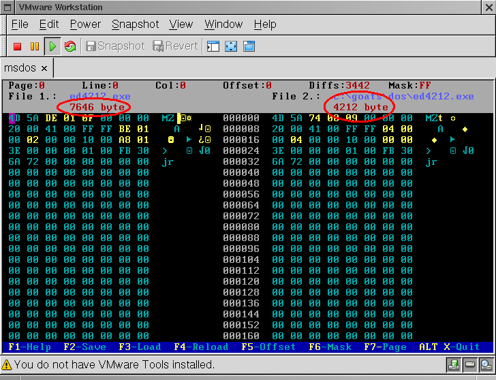Click the Revert toolbar button
This screenshot has height=380, width=496.
click(x=175, y=46)
